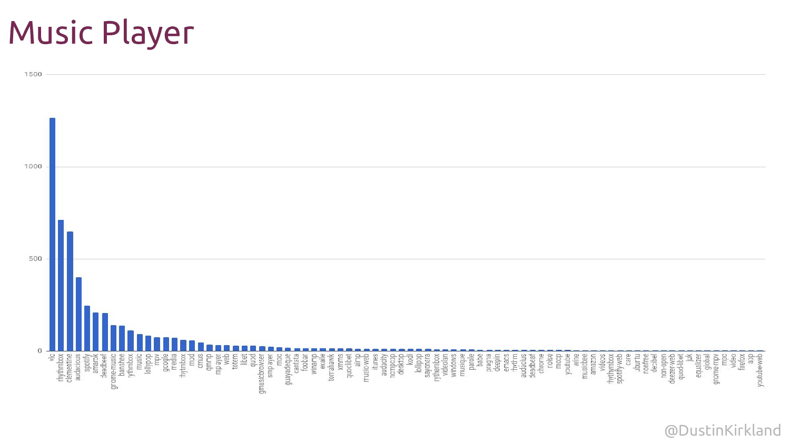Click the amazon x-axis label
This screenshot has height=444, width=790.
click(594, 364)
